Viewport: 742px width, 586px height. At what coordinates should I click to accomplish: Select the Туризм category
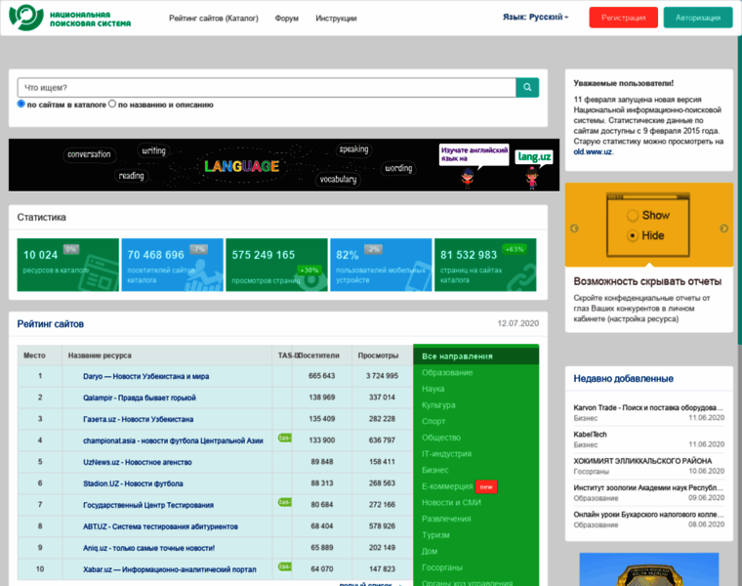[435, 535]
